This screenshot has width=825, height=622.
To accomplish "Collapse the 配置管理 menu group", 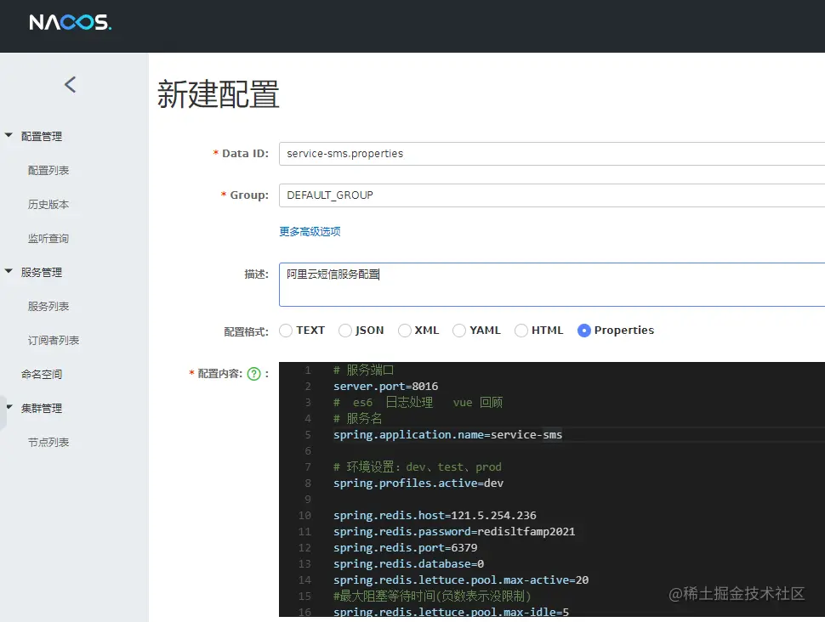I will (x=9, y=136).
